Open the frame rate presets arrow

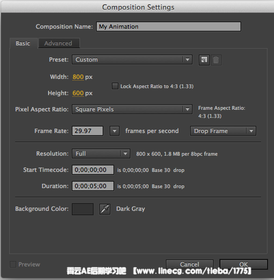(115, 131)
